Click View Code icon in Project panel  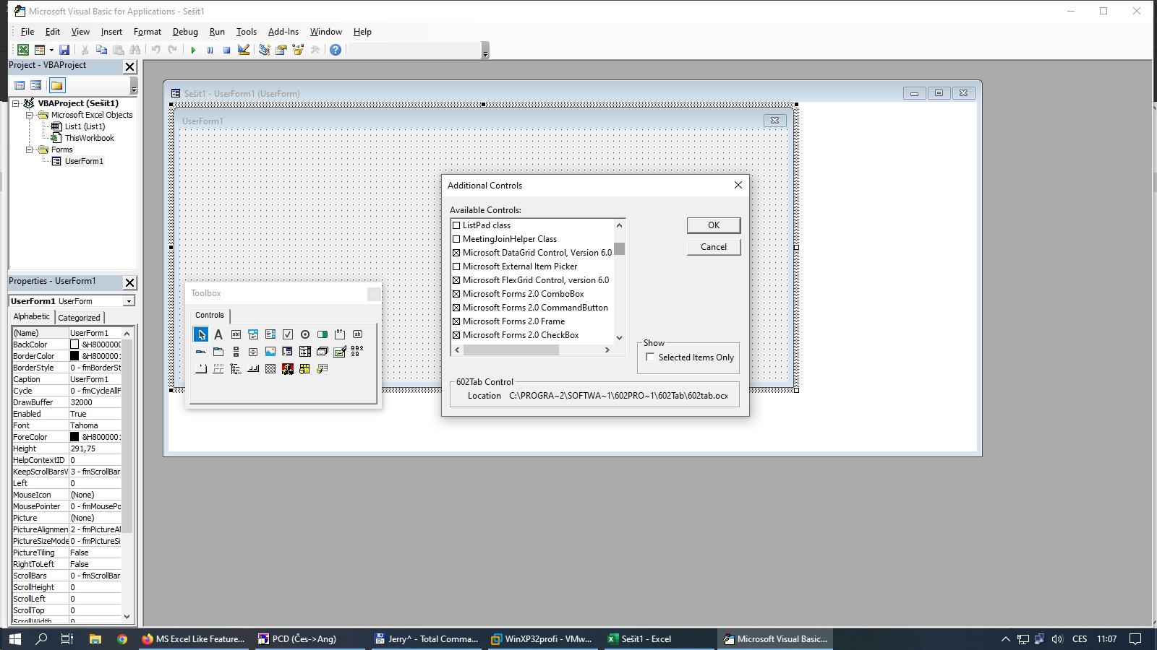(20, 85)
